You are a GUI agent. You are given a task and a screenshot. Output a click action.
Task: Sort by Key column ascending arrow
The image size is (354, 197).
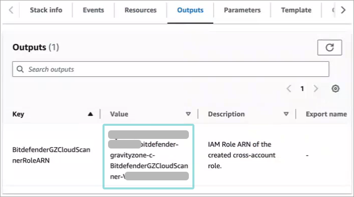coord(90,114)
